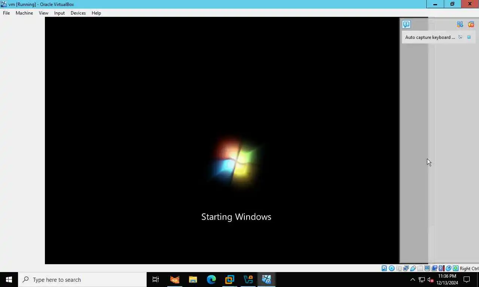Open the File menu
This screenshot has width=479, height=287.
[x=6, y=13]
